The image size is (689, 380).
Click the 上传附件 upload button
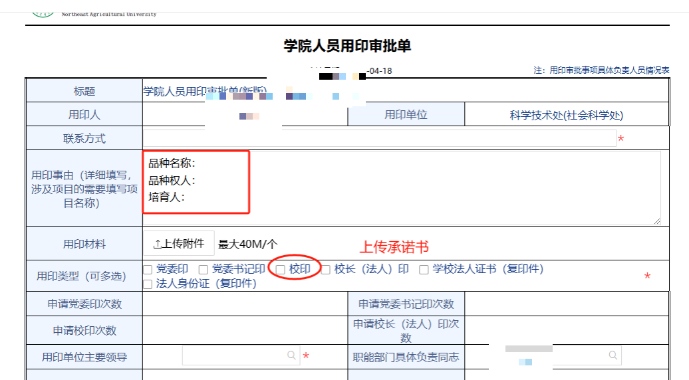point(179,244)
